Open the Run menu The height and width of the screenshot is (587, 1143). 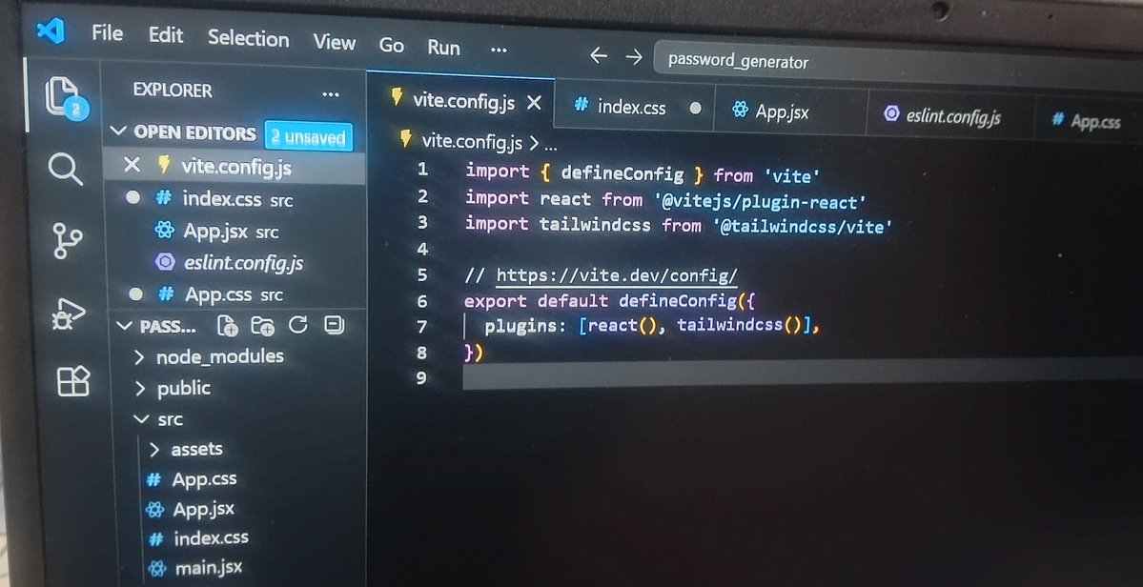(444, 48)
